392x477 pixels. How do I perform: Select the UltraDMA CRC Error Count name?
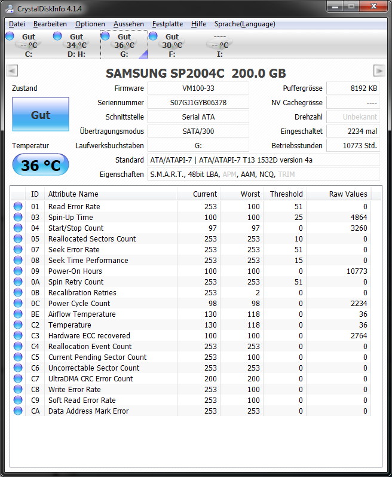[x=91, y=379]
